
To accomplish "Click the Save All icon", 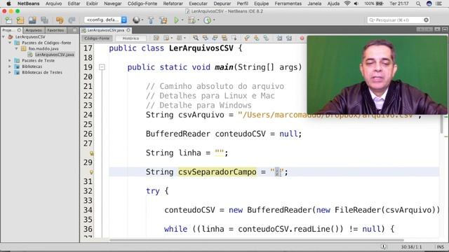I will (44, 20).
